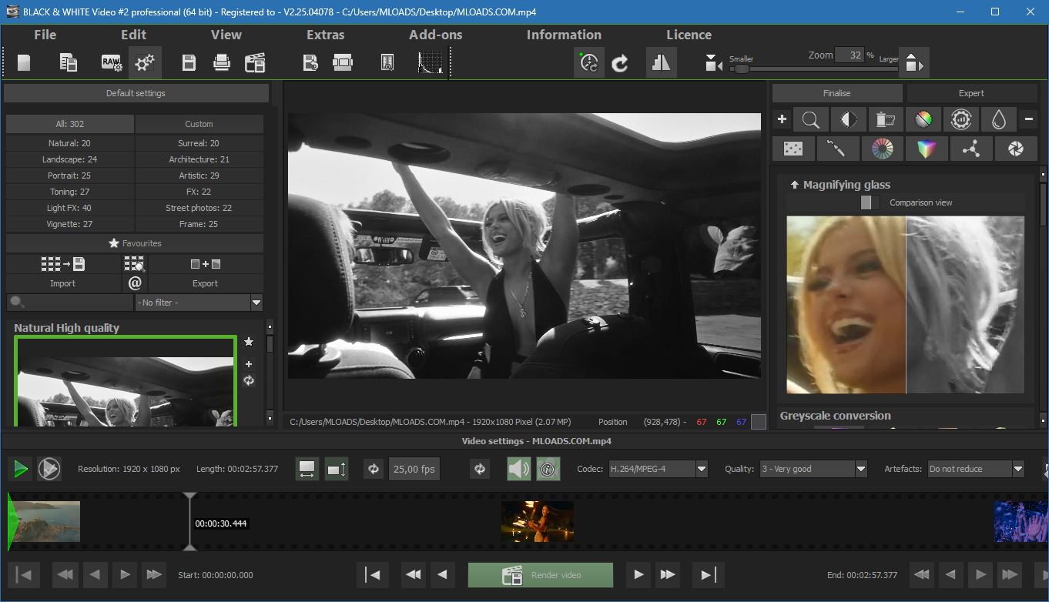
Task: Open the Favourites presets
Action: (135, 243)
